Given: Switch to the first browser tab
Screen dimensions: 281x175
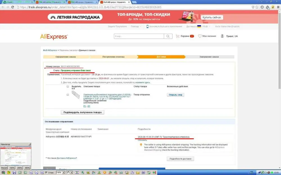Looking at the screenshot, I should 17,2.
